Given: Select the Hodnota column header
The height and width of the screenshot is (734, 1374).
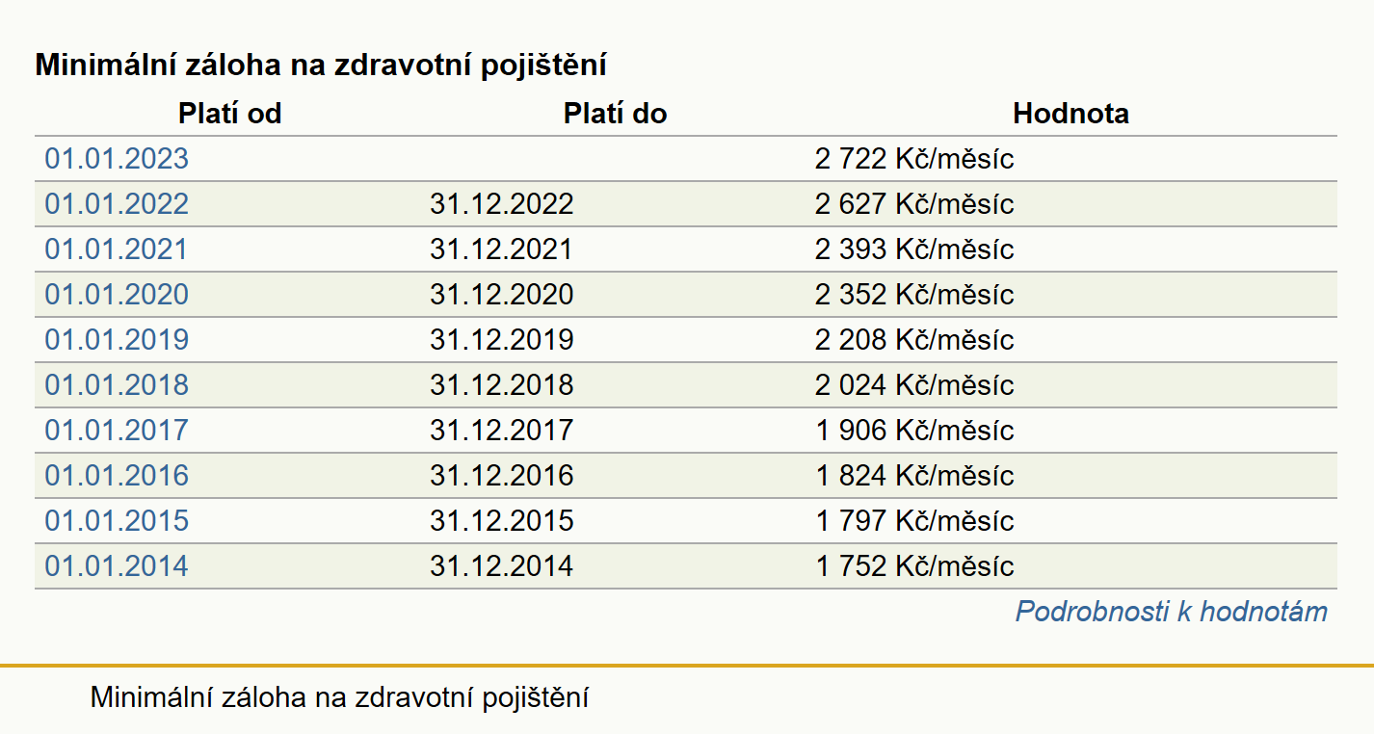Looking at the screenshot, I should tap(1070, 114).
